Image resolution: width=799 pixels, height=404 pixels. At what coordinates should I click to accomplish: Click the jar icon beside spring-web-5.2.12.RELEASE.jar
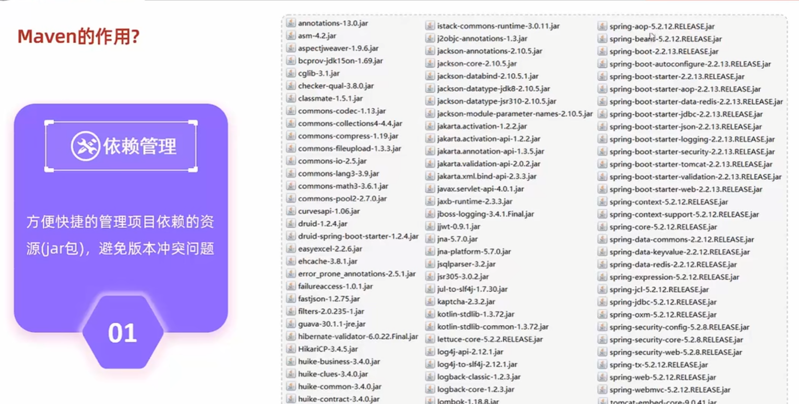[x=602, y=377]
